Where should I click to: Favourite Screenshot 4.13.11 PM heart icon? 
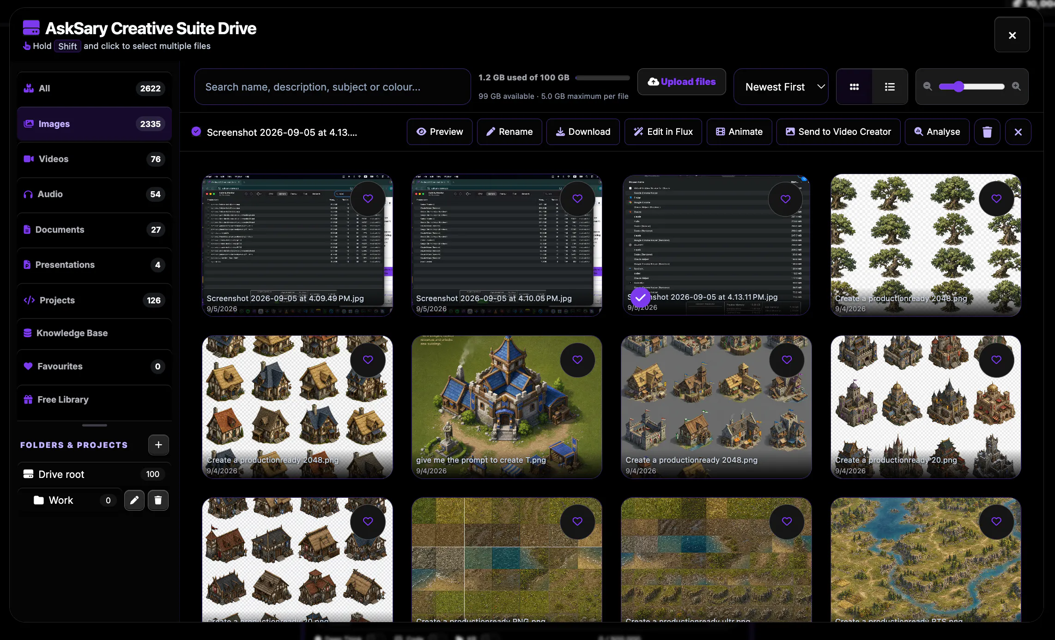coord(785,199)
